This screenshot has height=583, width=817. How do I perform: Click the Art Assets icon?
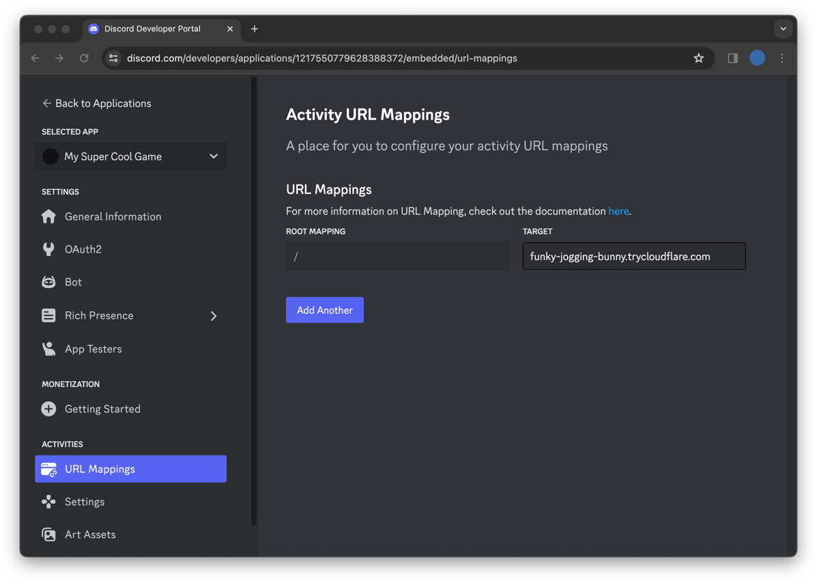click(x=48, y=535)
